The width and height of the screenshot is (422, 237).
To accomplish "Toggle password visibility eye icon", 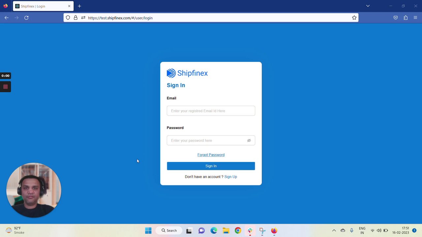I will tap(249, 141).
